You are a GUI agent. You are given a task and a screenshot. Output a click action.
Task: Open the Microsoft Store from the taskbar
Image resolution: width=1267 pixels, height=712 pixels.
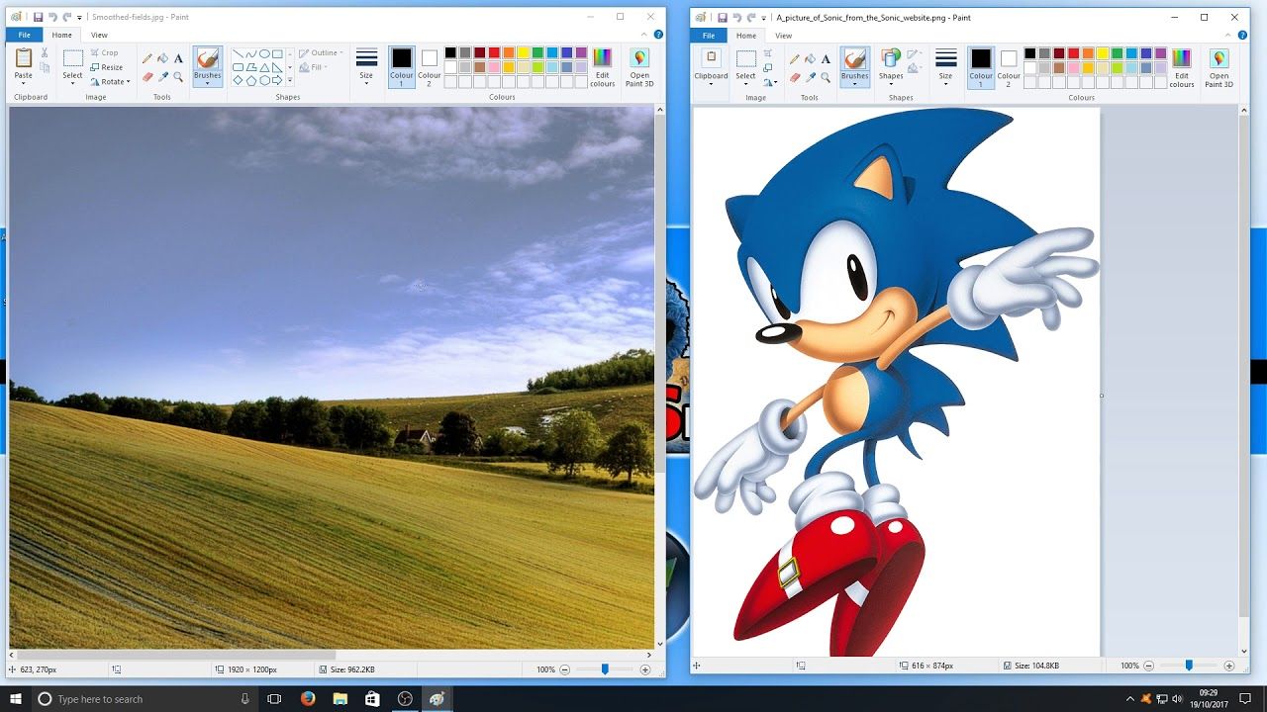coord(372,699)
